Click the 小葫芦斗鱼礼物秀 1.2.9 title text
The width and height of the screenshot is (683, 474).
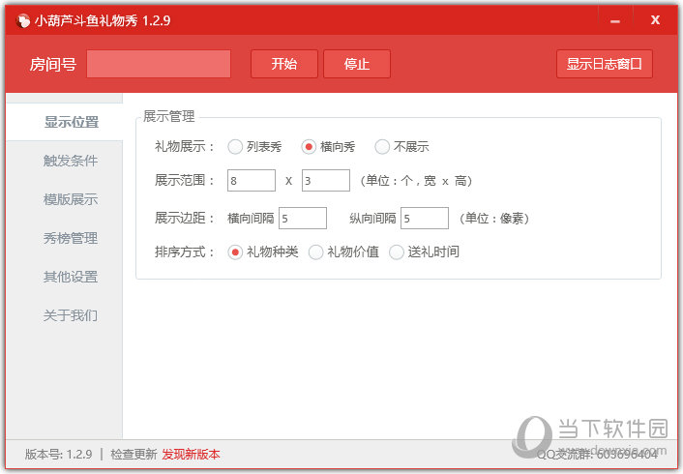(x=103, y=20)
